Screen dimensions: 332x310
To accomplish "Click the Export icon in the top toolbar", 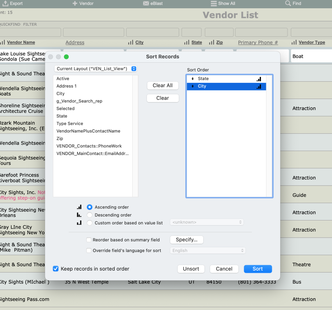I will point(5,3).
